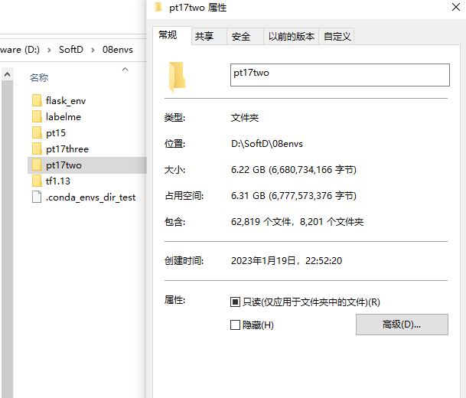
Task: Select the labelme folder name
Action: pyautogui.click(x=64, y=117)
